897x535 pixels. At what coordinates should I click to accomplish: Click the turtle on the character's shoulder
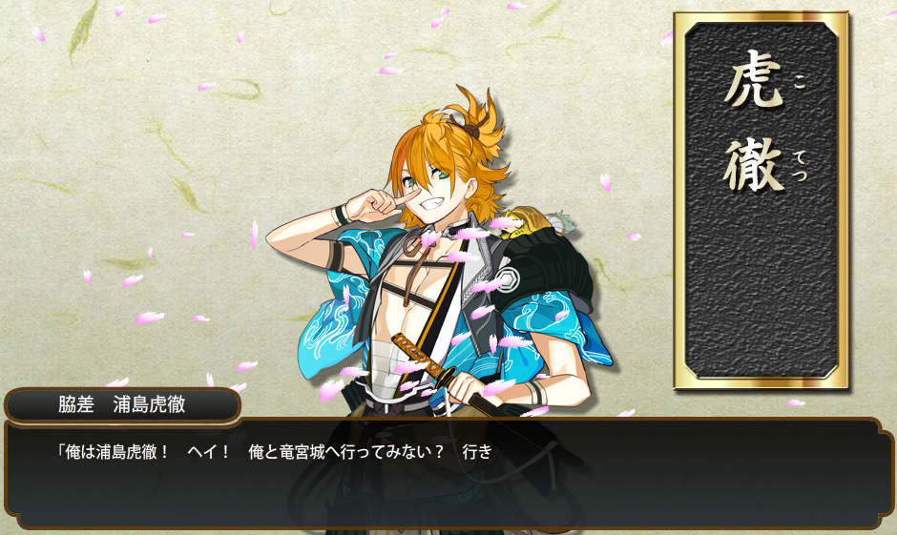tap(530, 223)
